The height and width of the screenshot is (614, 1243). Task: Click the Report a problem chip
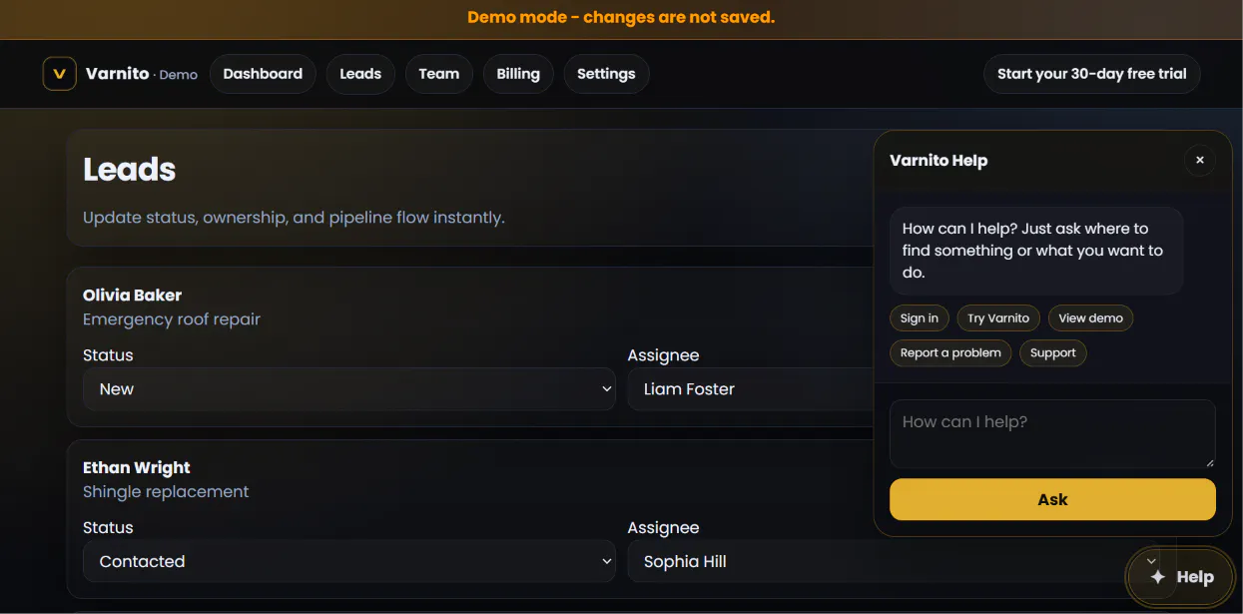pos(950,352)
